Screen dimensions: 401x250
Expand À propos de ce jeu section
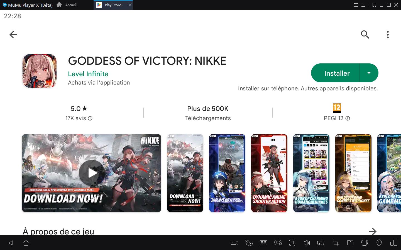pyautogui.click(x=373, y=231)
